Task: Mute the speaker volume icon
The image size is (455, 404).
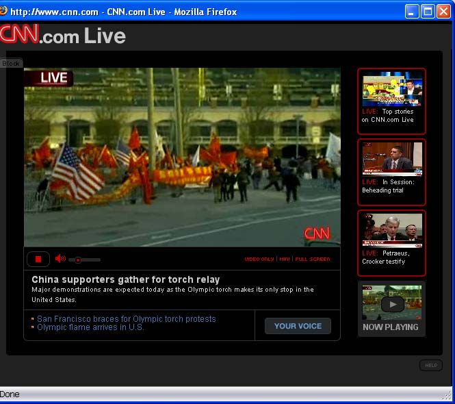Action: [x=60, y=258]
